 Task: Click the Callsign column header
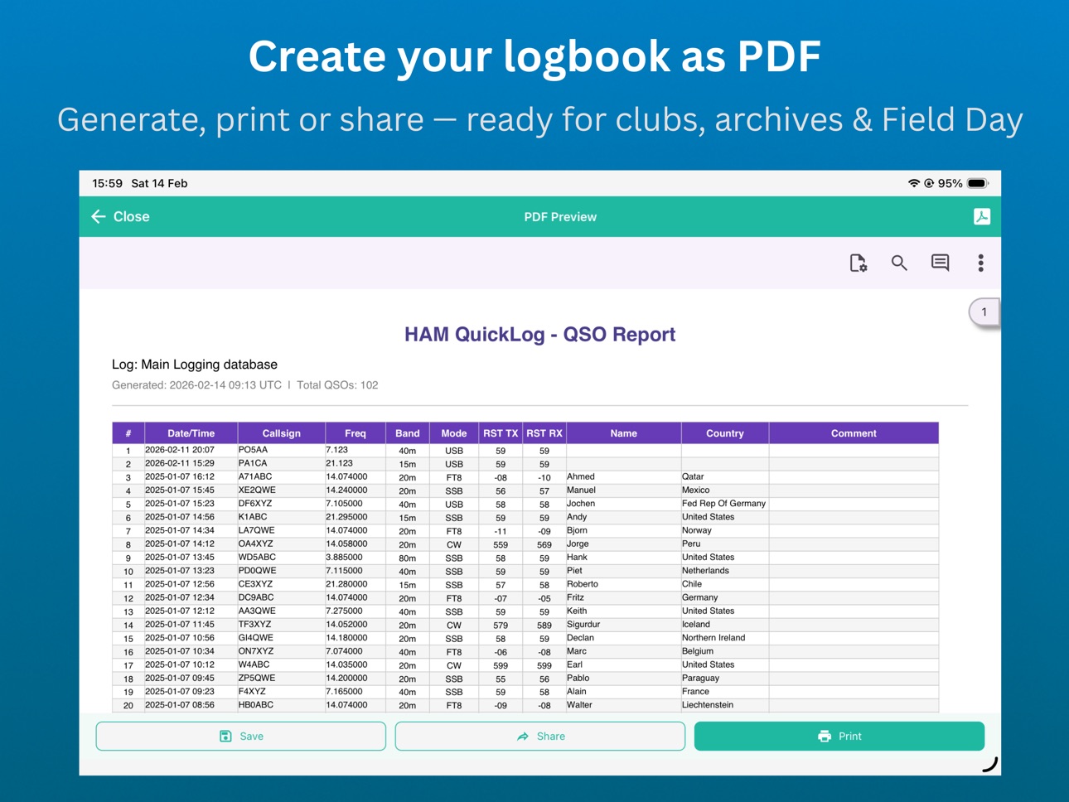tap(282, 433)
